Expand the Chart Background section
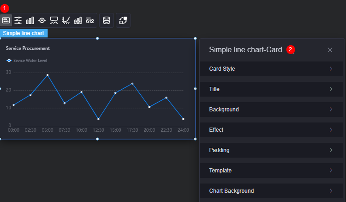This screenshot has height=202, width=346. click(271, 191)
